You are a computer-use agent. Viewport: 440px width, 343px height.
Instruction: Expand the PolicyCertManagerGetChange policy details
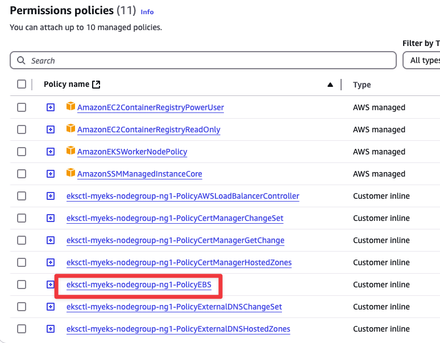[x=51, y=240]
